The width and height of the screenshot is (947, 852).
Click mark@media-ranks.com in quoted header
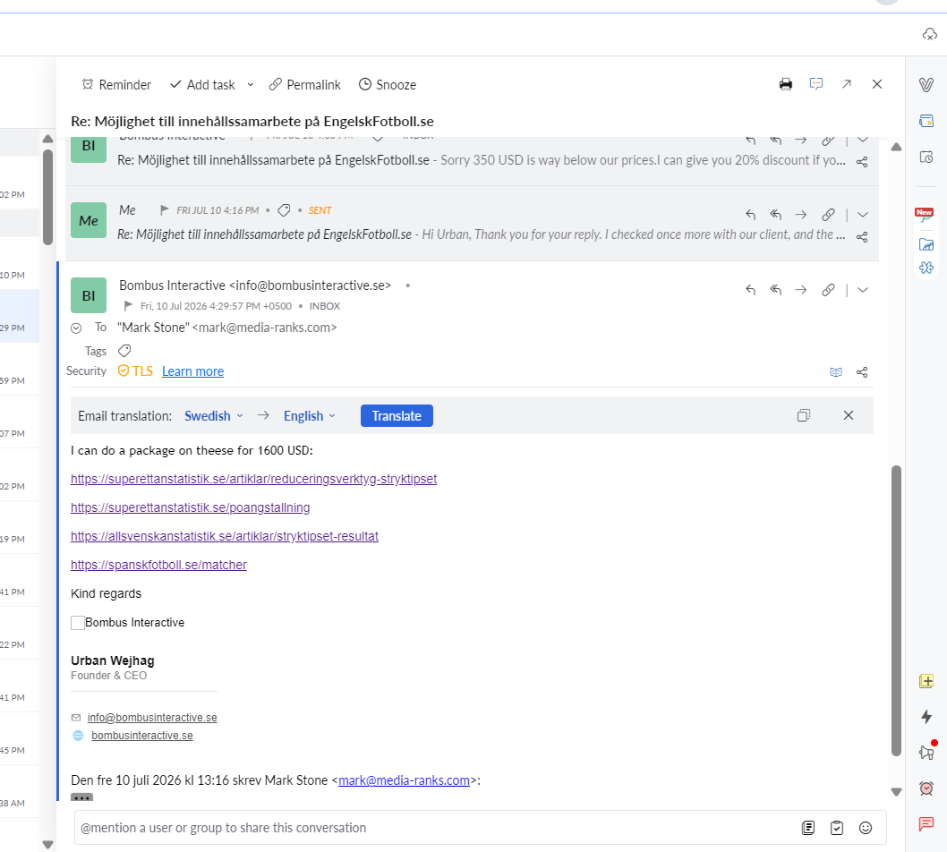coord(404,780)
